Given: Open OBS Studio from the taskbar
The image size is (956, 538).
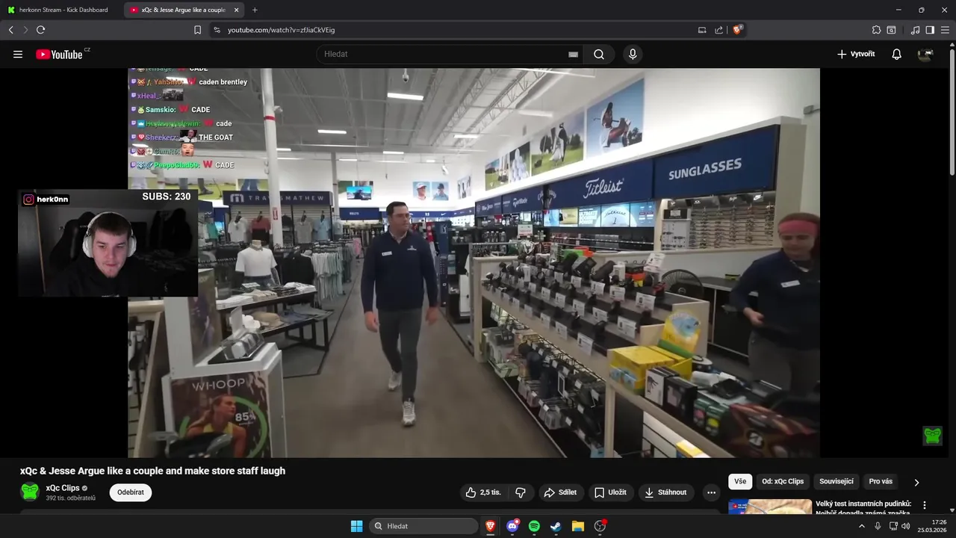Looking at the screenshot, I should 600,526.
